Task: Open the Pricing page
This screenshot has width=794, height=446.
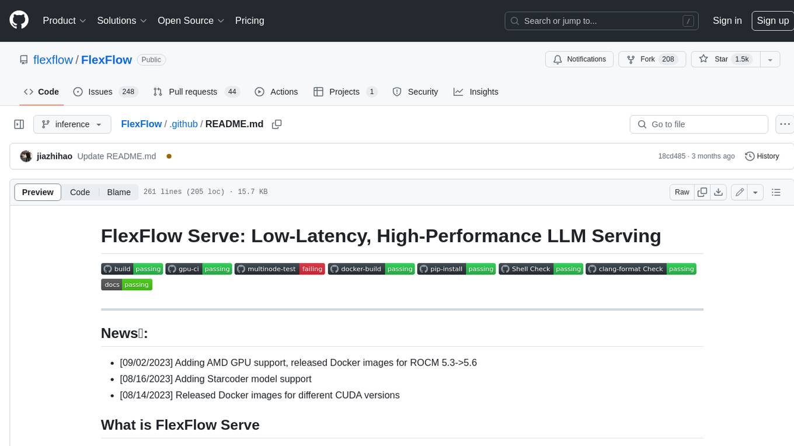Action: coord(249,20)
